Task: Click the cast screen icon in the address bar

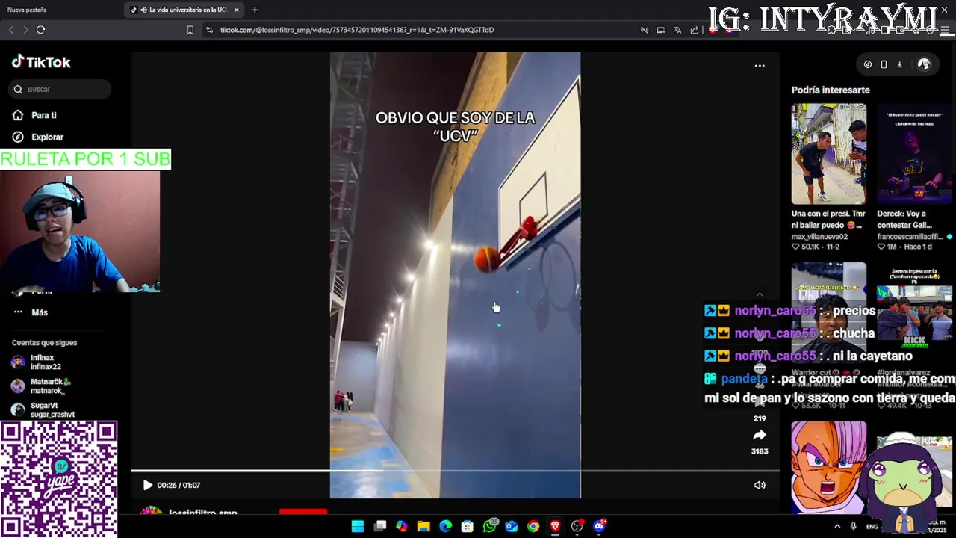Action: click(x=660, y=30)
